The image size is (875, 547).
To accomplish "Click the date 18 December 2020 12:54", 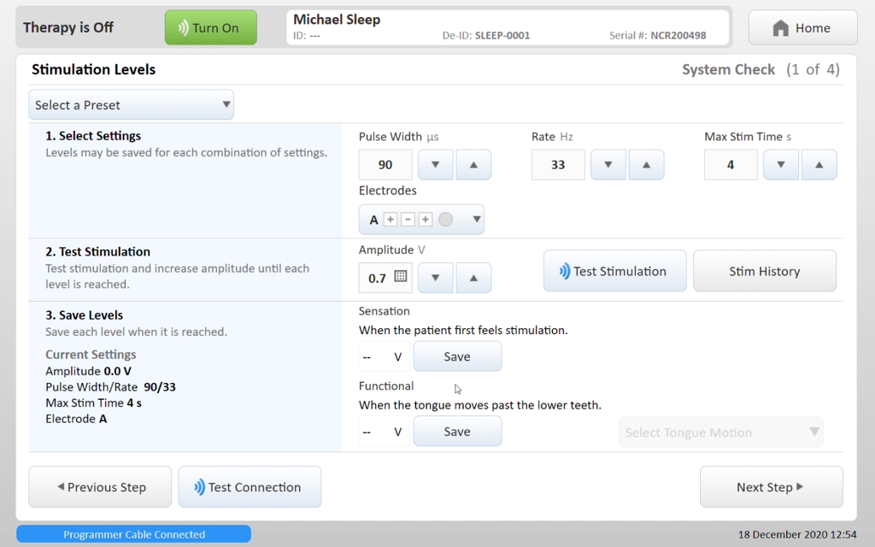I will 797,535.
